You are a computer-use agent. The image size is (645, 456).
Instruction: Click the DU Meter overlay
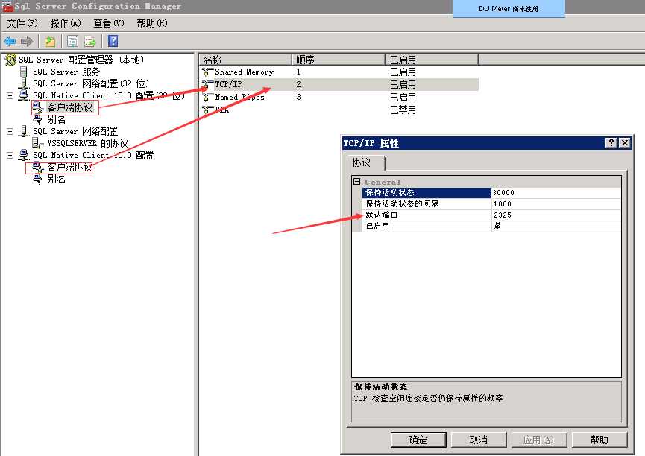[x=509, y=9]
